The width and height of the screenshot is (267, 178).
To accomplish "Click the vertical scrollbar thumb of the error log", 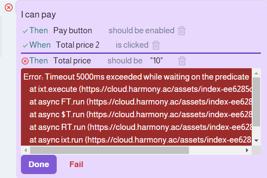I will [256, 102].
